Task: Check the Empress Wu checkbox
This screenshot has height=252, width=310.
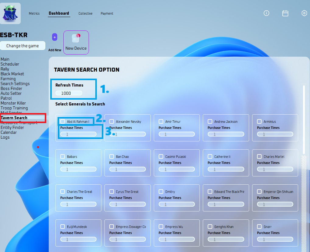Action: [161, 226]
